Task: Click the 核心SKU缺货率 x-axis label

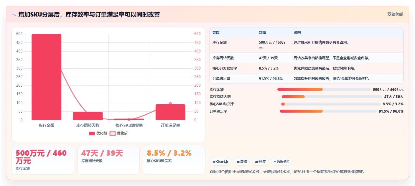Action: tap(129, 125)
